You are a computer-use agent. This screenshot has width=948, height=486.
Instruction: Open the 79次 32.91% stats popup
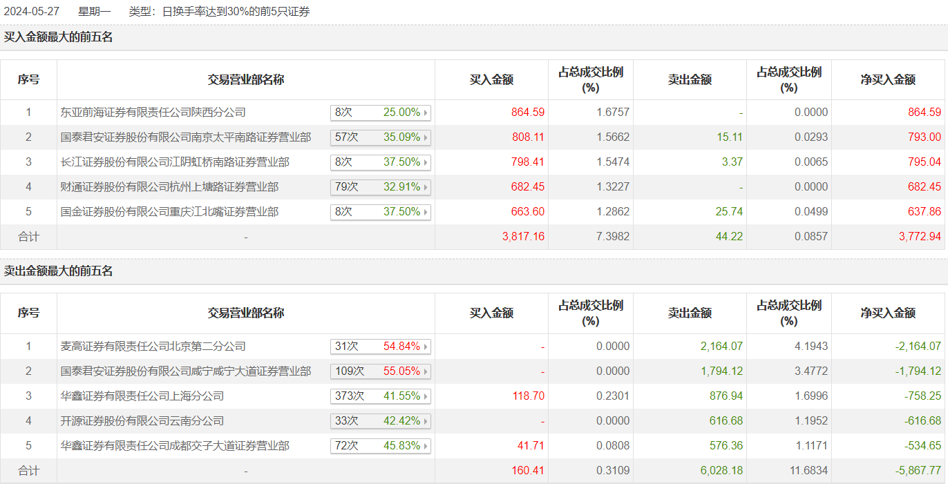click(381, 187)
